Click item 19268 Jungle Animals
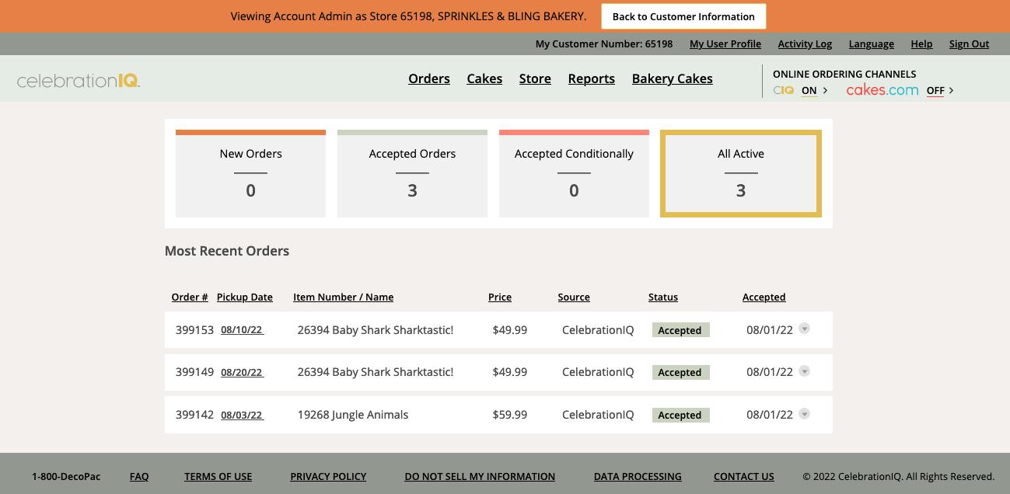The image size is (1010, 494). click(353, 415)
